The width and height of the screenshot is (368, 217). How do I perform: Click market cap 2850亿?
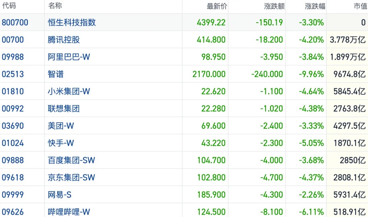(x=353, y=160)
